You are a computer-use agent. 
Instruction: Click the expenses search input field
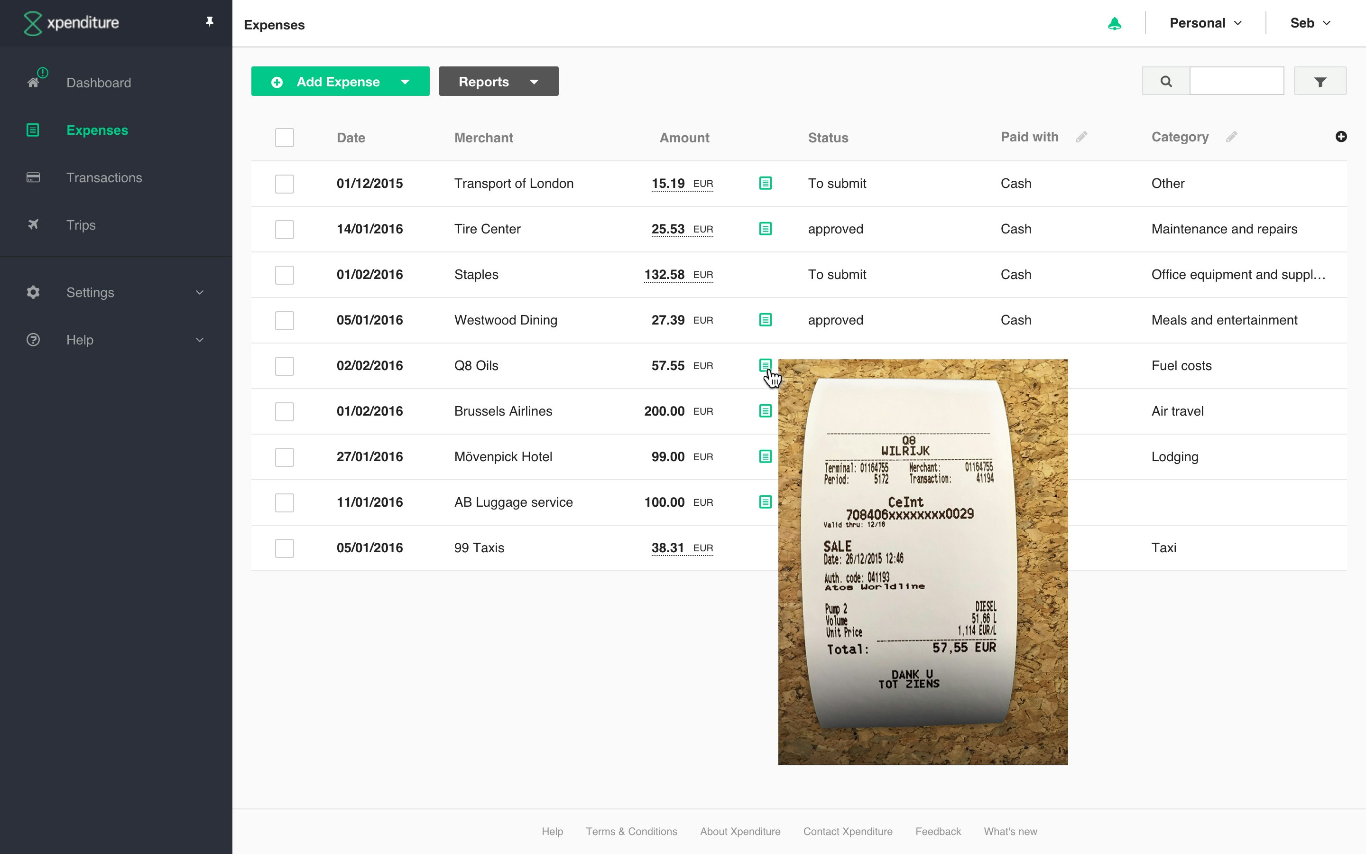(x=1236, y=81)
